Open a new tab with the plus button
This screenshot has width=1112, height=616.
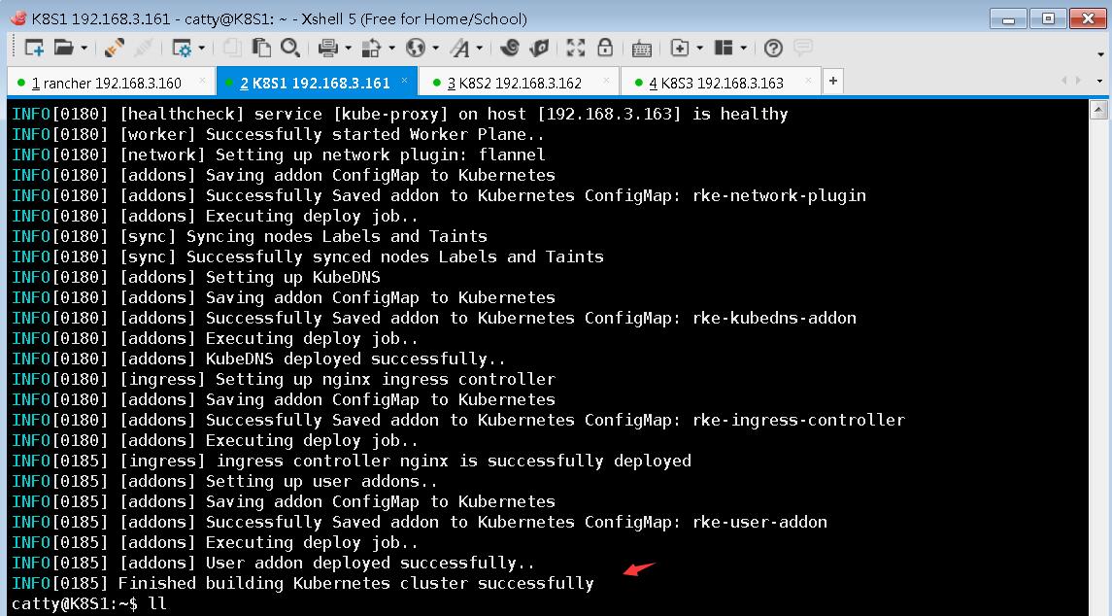pos(832,82)
